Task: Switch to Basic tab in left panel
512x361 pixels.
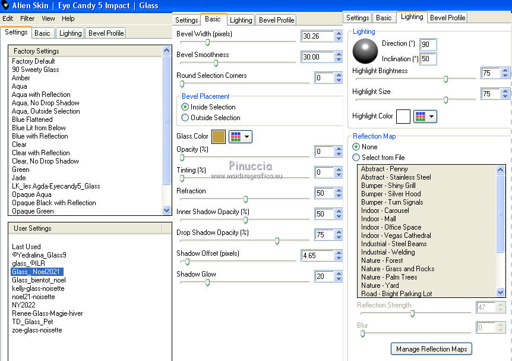Action: tap(42, 33)
